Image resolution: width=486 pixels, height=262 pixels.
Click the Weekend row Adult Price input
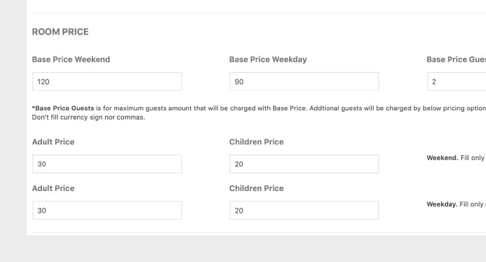[107, 164]
